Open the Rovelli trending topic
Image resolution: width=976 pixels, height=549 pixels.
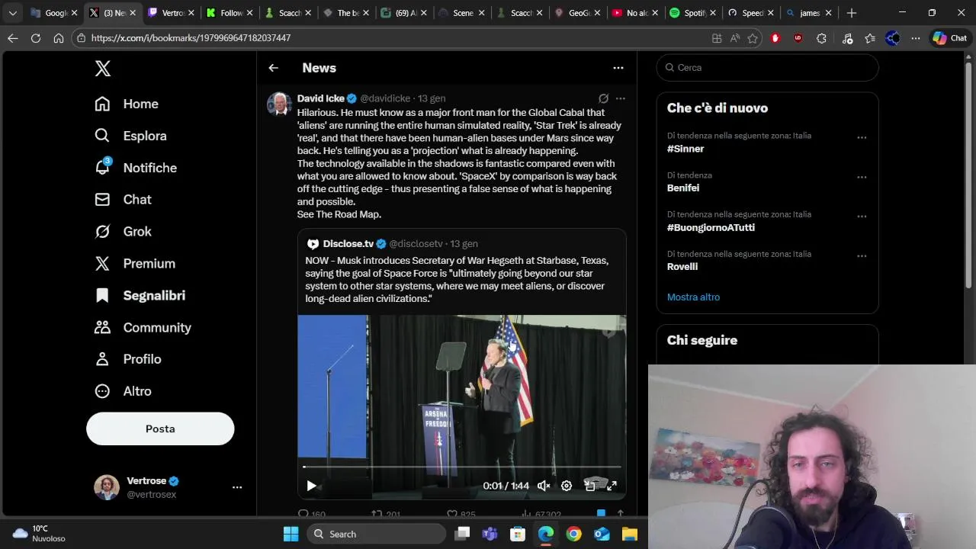point(682,267)
